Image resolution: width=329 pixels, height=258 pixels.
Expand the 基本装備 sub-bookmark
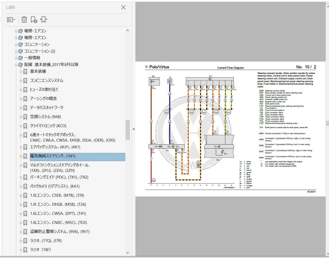coord(21,72)
